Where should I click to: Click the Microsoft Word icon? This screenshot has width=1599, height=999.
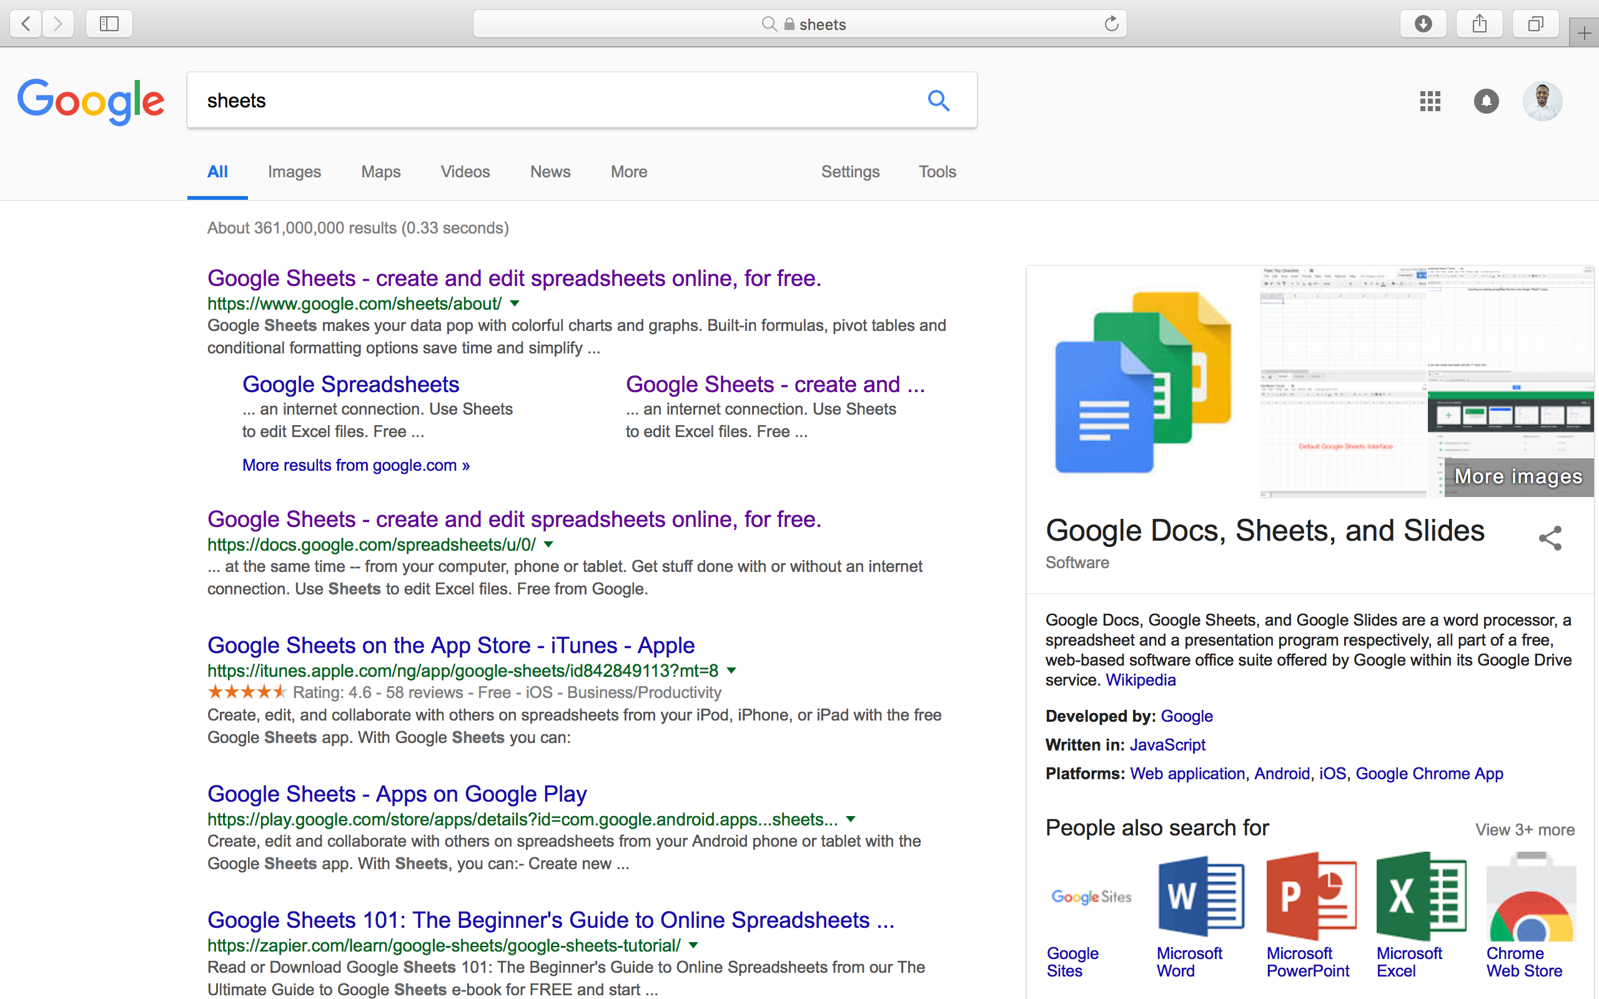(1201, 897)
